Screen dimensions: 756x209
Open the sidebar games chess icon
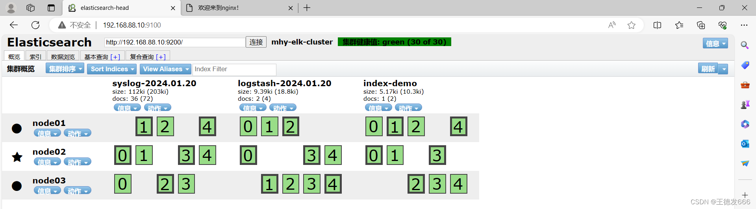(745, 104)
